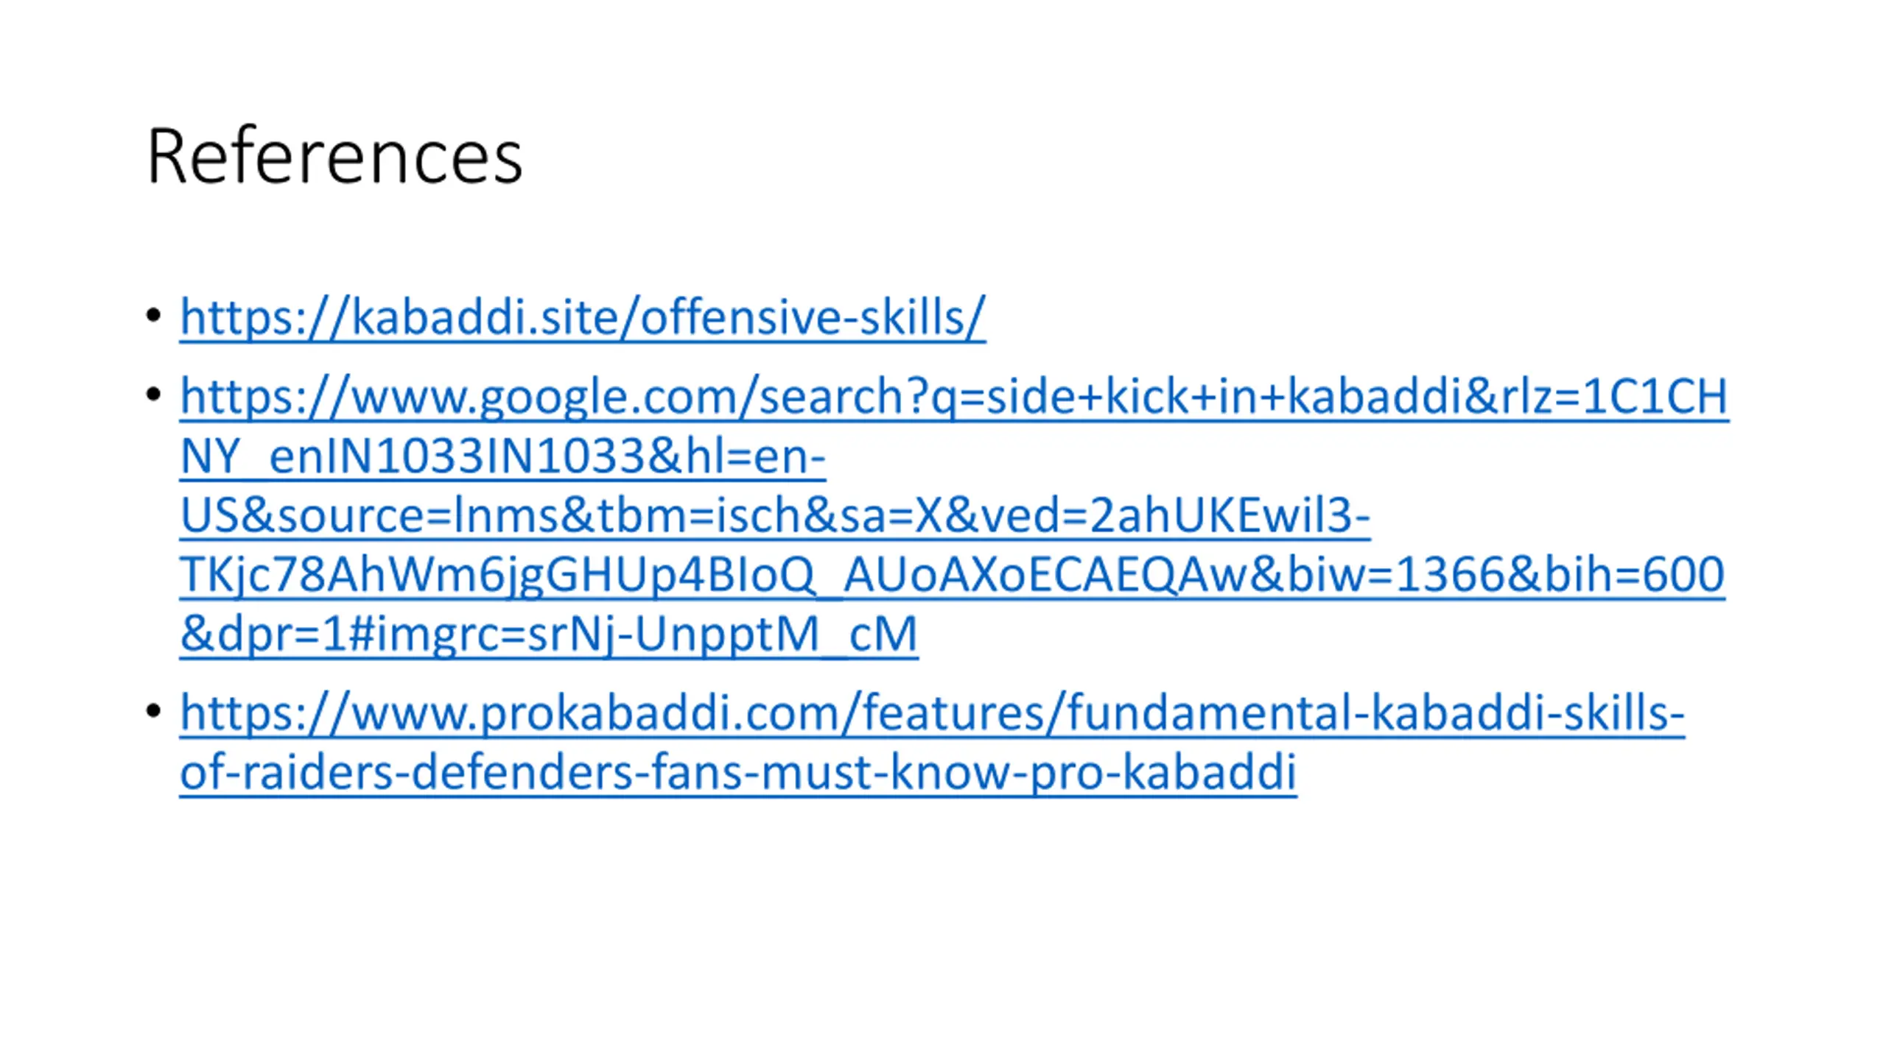Click the link line starting with US&source=lnms
This screenshot has height=1060, width=1886.
coord(775,515)
